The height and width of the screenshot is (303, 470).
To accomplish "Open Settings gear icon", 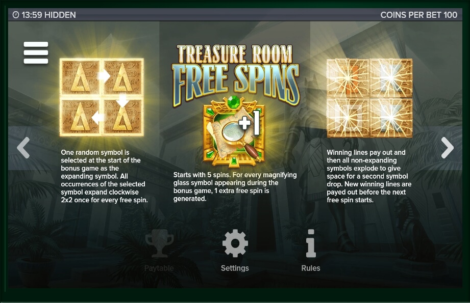I will pos(235,243).
